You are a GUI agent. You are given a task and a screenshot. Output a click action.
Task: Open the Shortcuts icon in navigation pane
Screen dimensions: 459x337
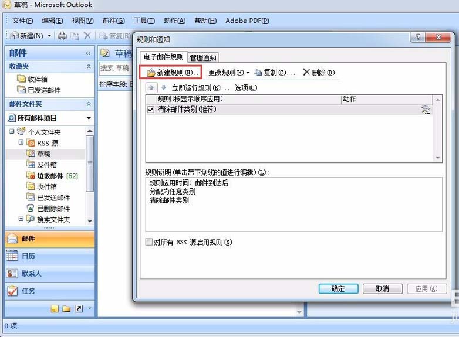tap(79, 308)
